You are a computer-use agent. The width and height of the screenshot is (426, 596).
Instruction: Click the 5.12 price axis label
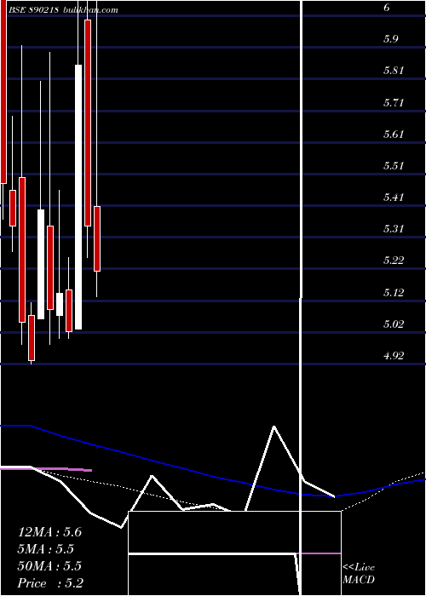point(394,293)
